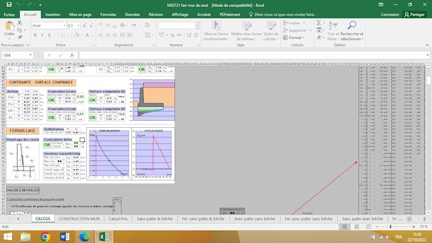This screenshot has width=432, height=243.
Task: Open Microsoft Word from the taskbar
Action: (65, 237)
